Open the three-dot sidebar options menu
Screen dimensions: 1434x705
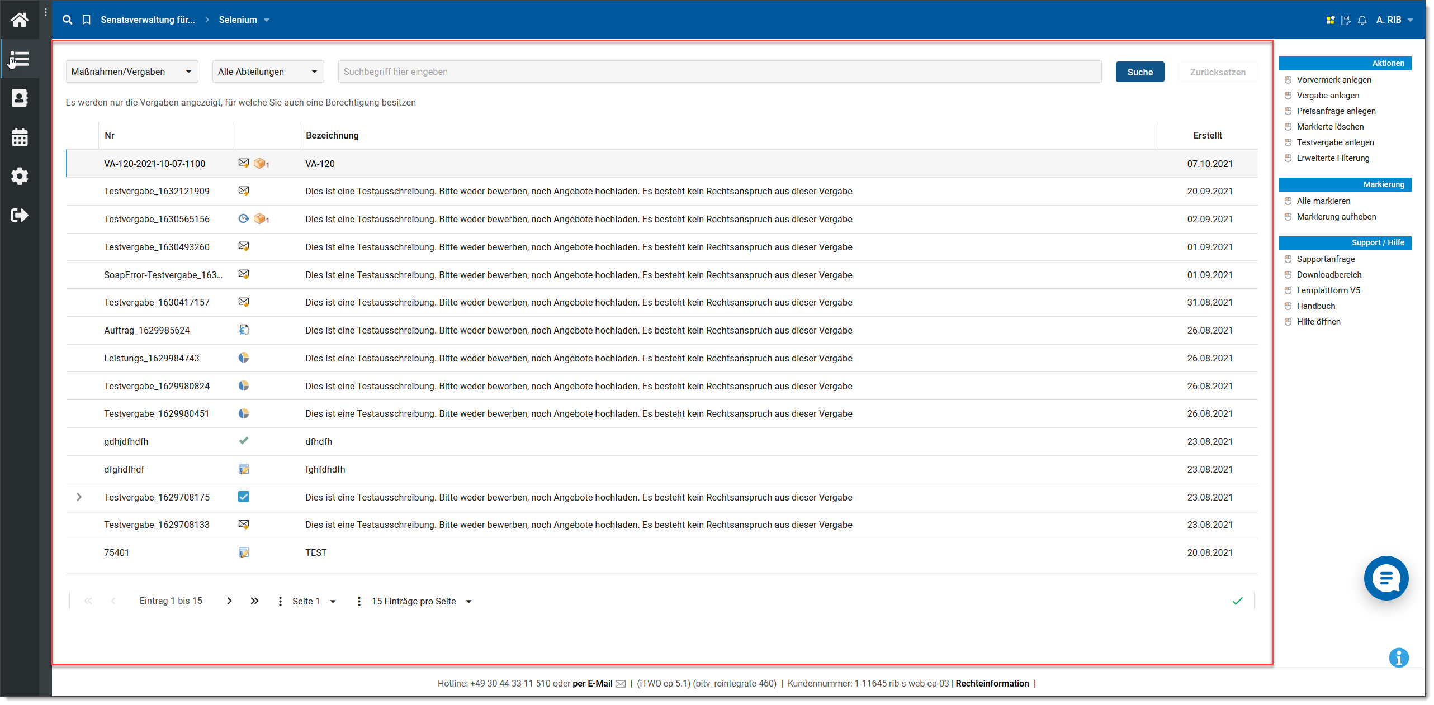(45, 12)
